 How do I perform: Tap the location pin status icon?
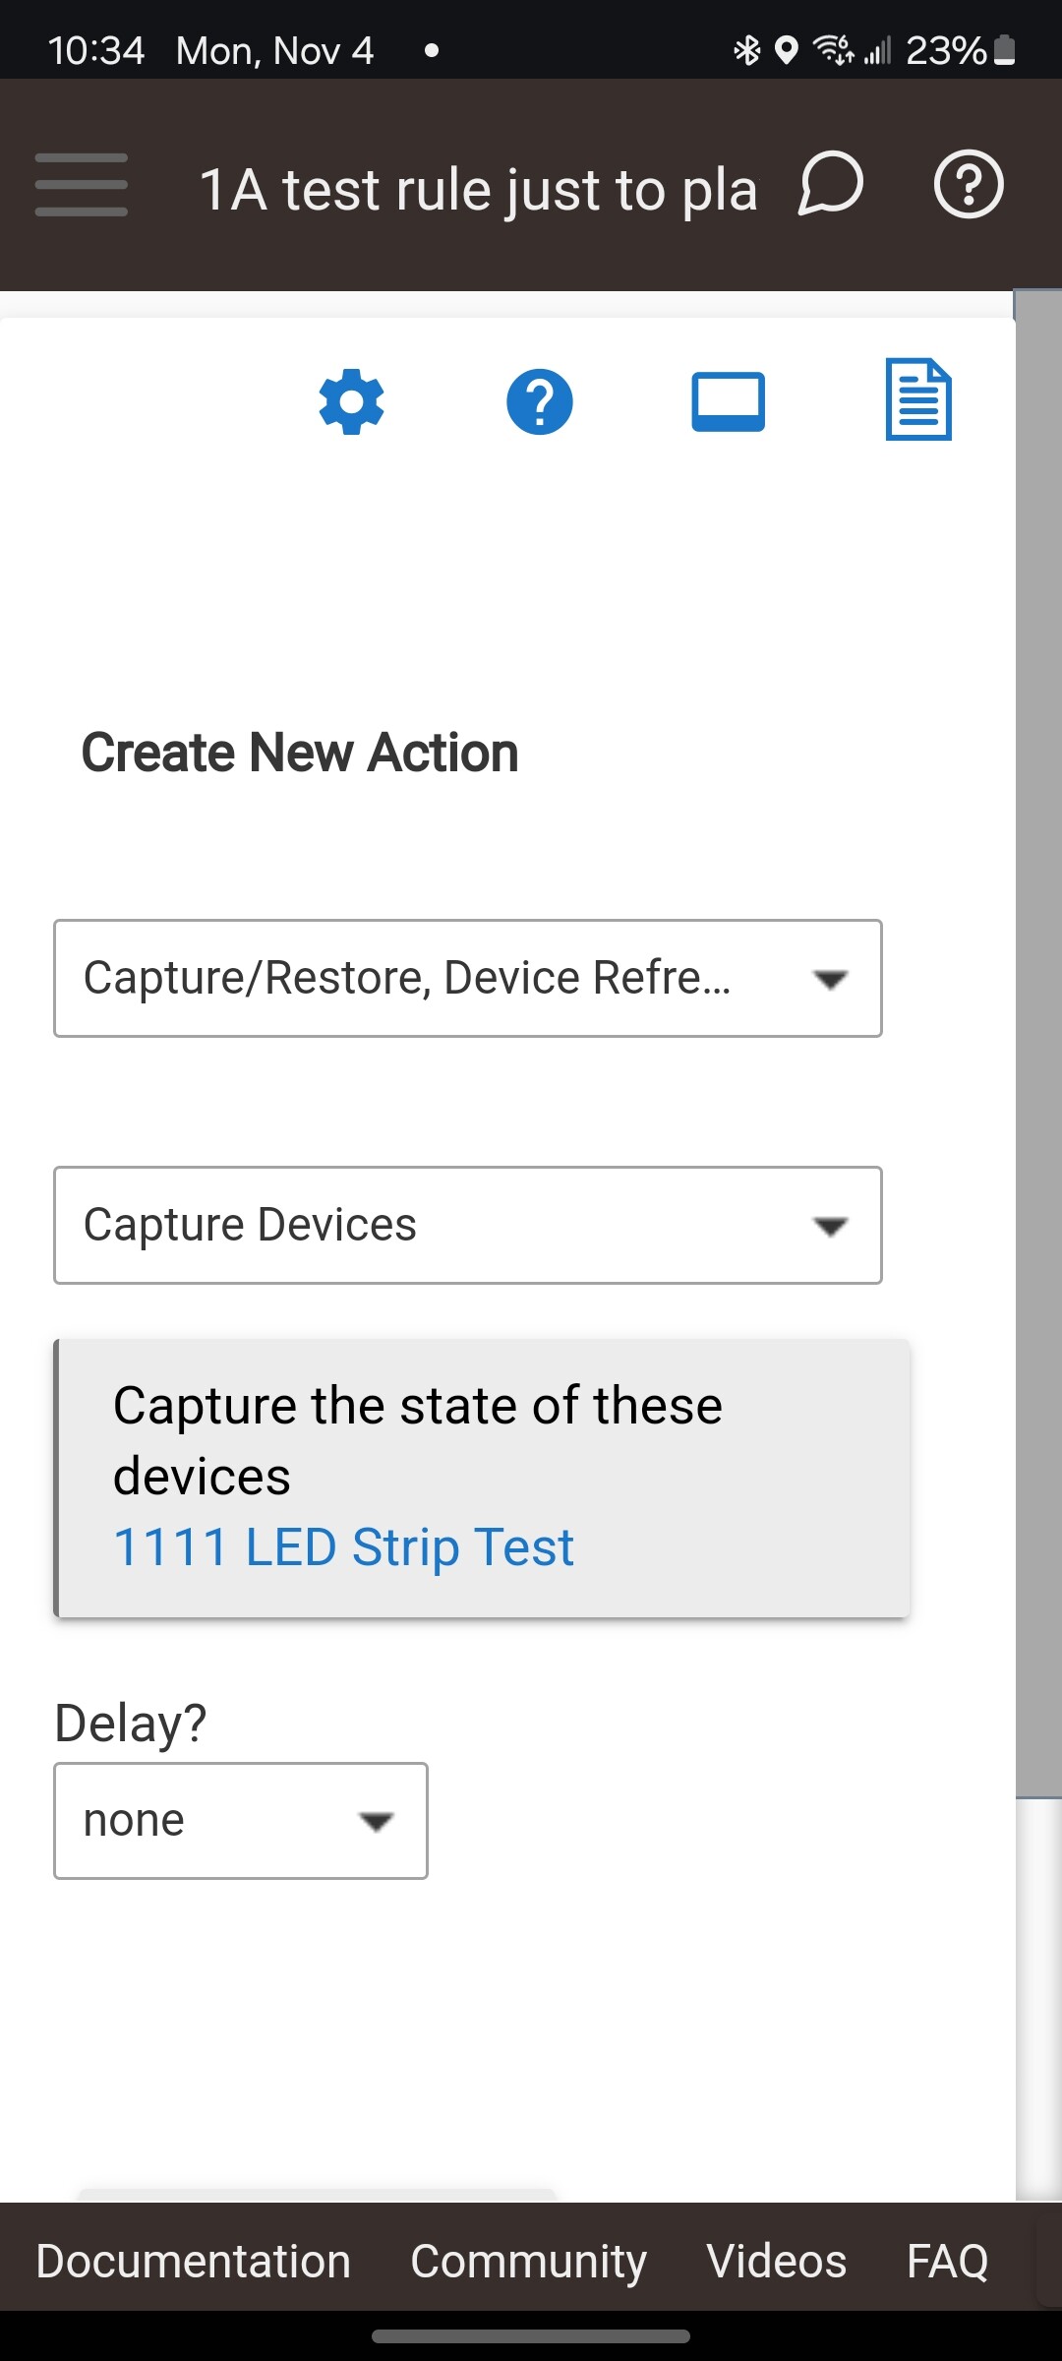point(786,49)
